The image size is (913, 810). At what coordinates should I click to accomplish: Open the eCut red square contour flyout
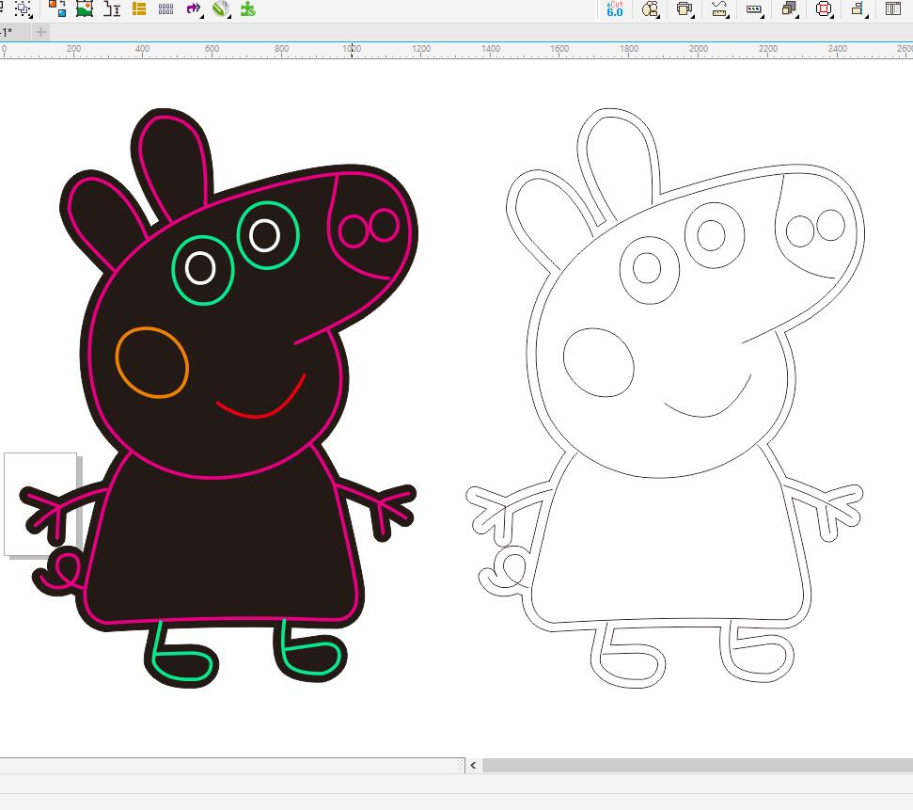point(824,8)
